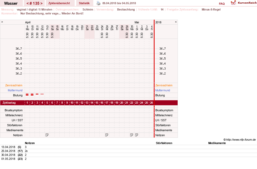Click the left Störfaktoren row label

[x=15, y=125]
